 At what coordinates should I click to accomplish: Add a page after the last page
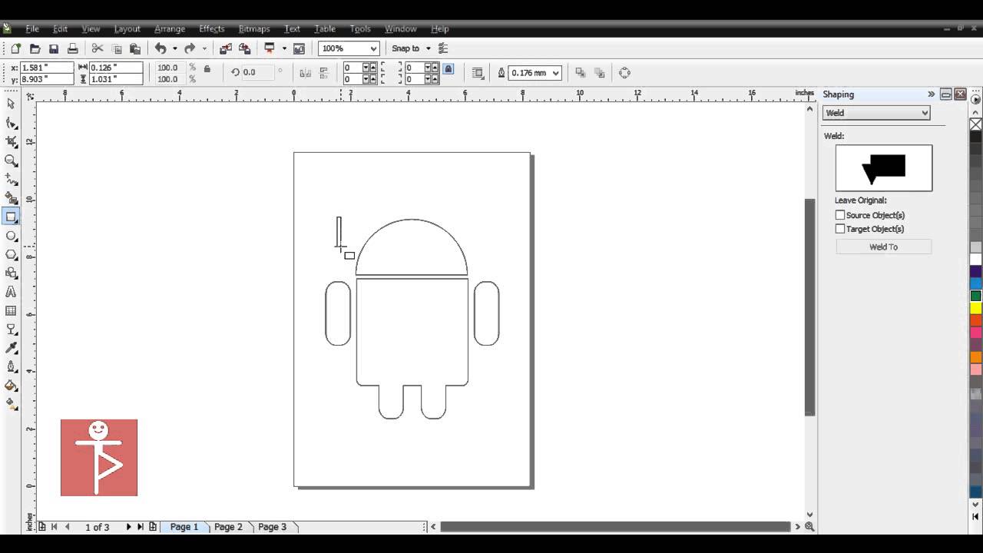coord(153,527)
